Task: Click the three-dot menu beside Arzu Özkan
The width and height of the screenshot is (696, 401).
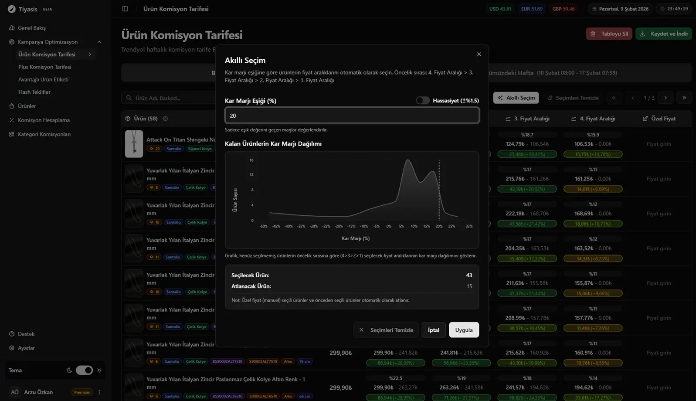Action: (x=99, y=392)
